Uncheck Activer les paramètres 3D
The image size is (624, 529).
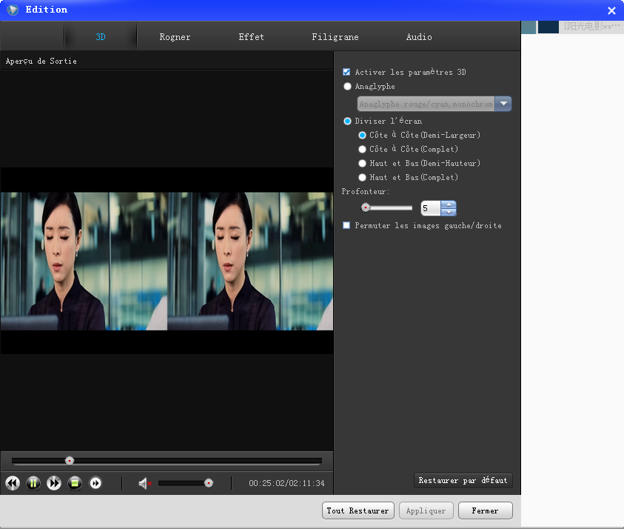click(346, 72)
